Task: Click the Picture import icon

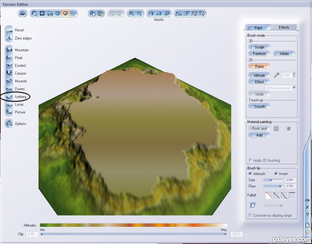Action: (9, 112)
